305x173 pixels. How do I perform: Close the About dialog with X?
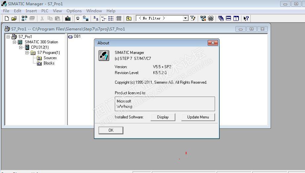(213, 43)
